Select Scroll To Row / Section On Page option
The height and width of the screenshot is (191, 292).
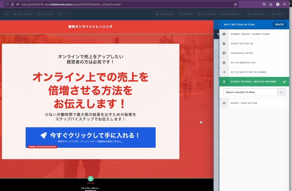tap(254, 81)
